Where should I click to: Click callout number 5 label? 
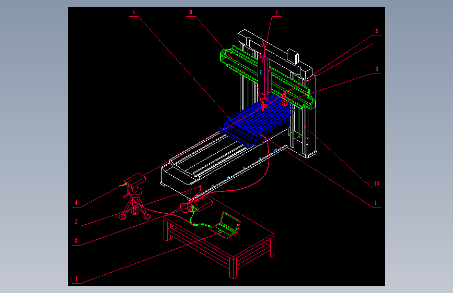coord(133,12)
